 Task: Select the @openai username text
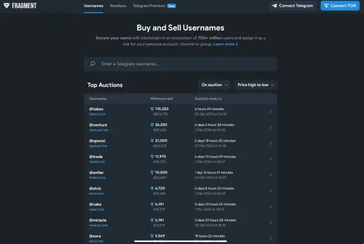pyautogui.click(x=97, y=141)
